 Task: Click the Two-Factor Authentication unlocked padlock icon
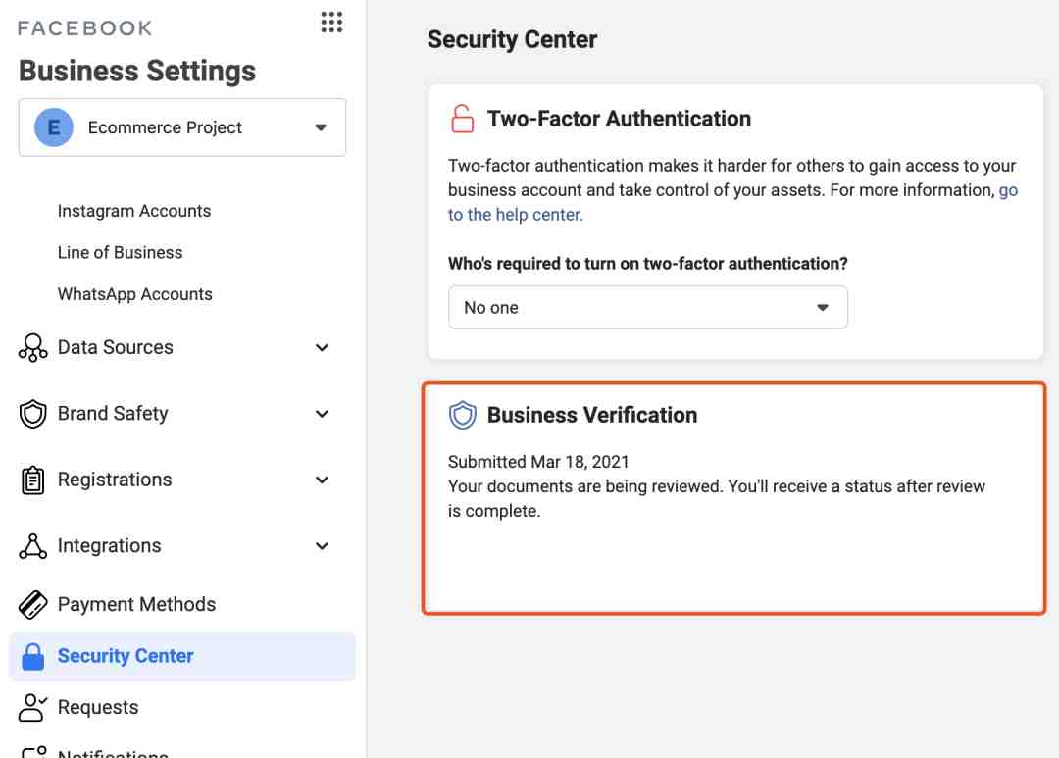tap(462, 119)
